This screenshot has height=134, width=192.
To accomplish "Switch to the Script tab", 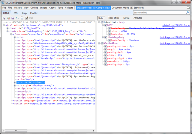I will click(25, 13).
